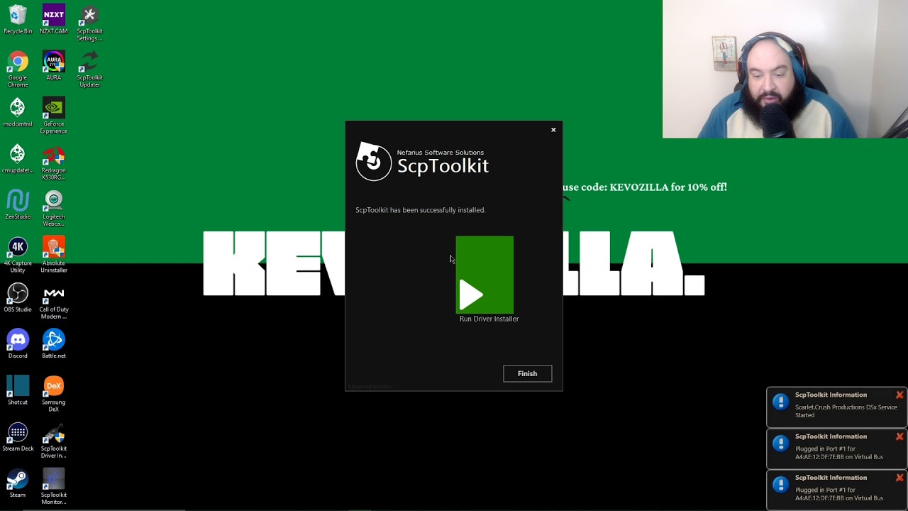Open the AURA desktop icon

pyautogui.click(x=54, y=66)
